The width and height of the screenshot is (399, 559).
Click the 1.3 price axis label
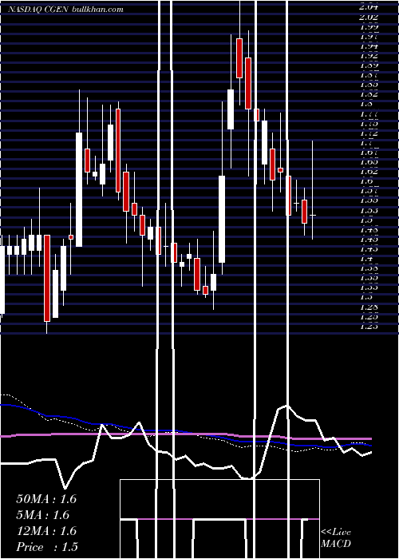tap(366, 296)
